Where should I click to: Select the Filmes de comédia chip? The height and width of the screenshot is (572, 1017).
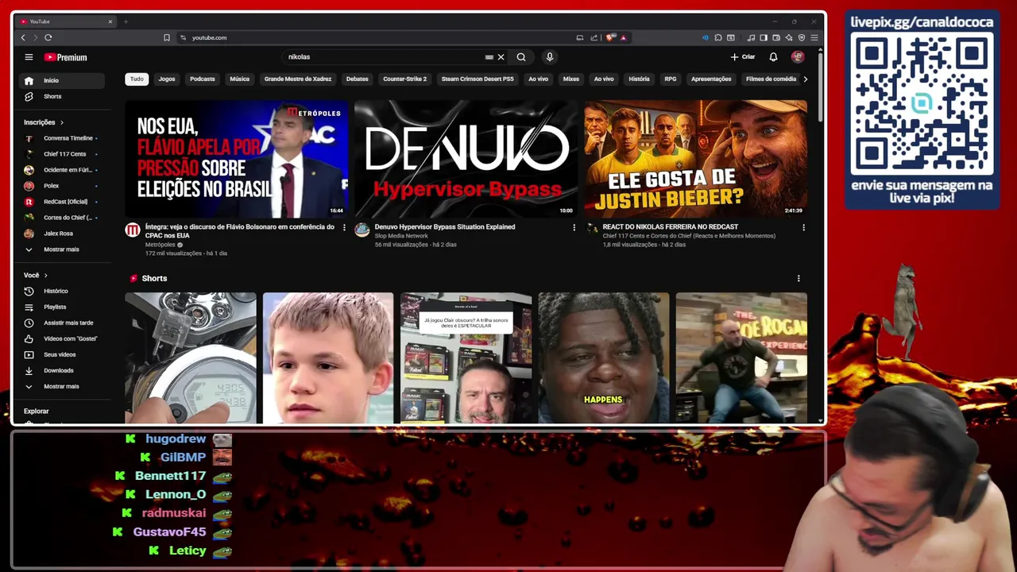coord(771,79)
